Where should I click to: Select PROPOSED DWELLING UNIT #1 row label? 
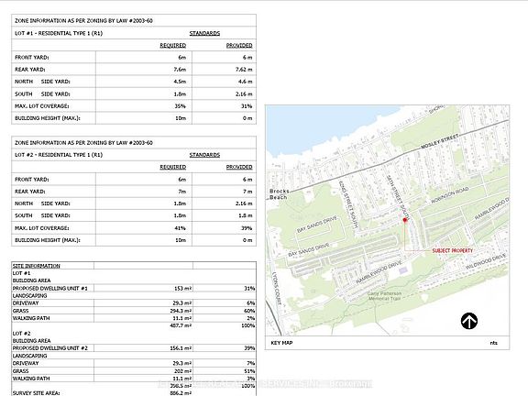pos(49,288)
